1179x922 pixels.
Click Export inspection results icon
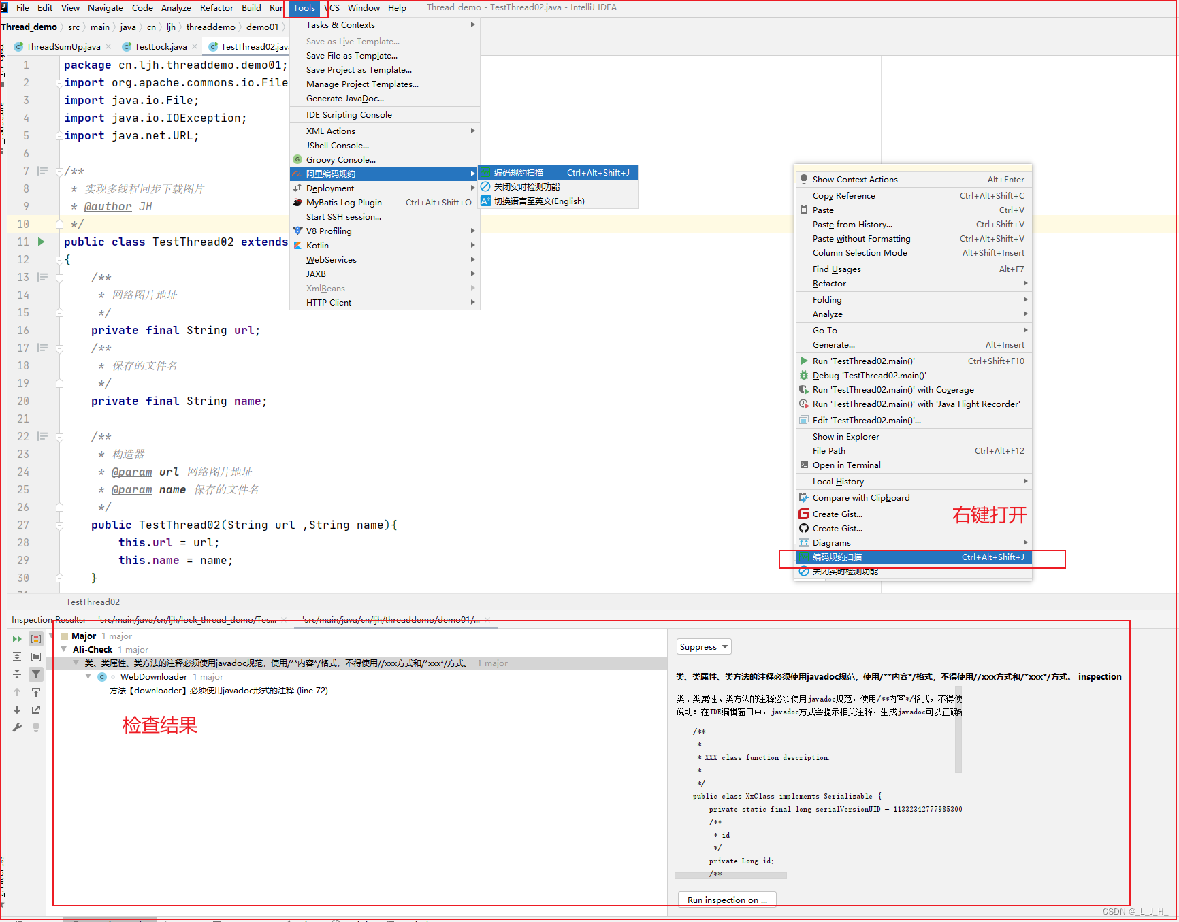coord(36,710)
